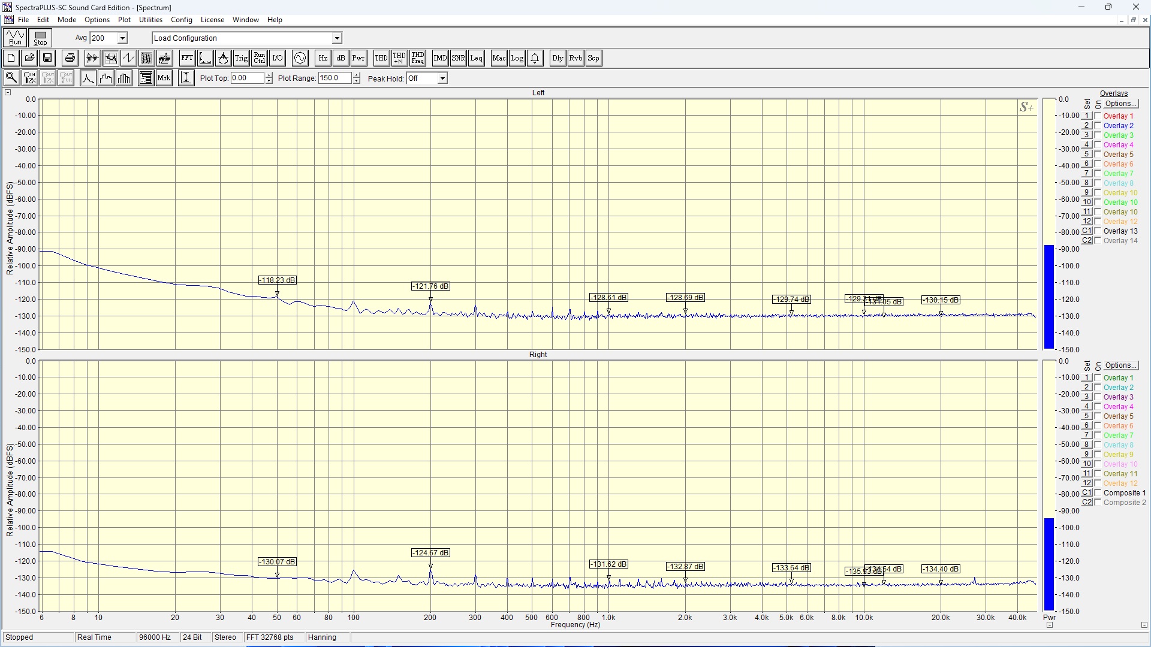Open the Mac macro utility icon
This screenshot has height=647, width=1151.
pos(499,58)
